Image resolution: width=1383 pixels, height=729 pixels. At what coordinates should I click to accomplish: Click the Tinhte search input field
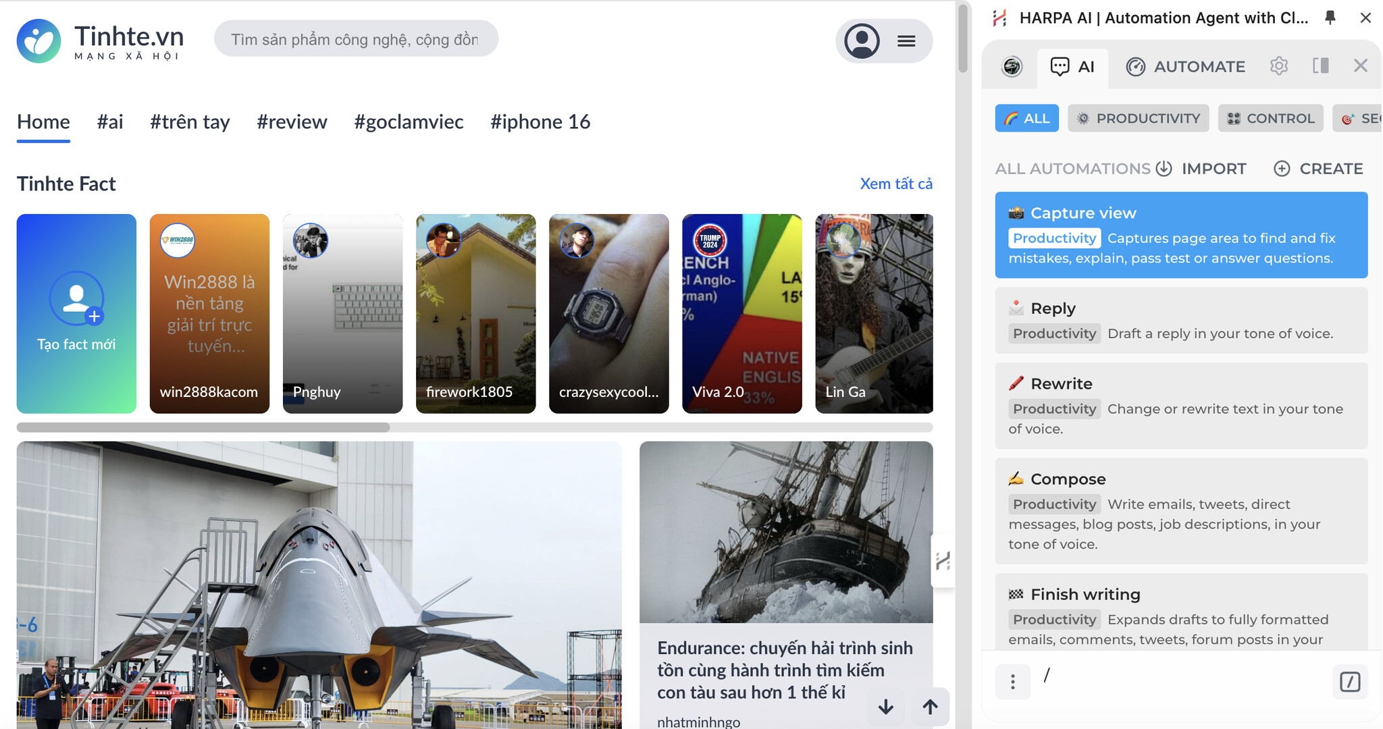[x=357, y=39]
